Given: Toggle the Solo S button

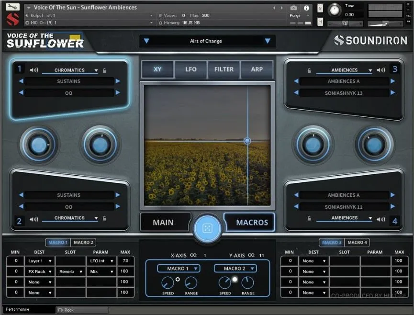Looking at the screenshot, I should coord(320,8).
